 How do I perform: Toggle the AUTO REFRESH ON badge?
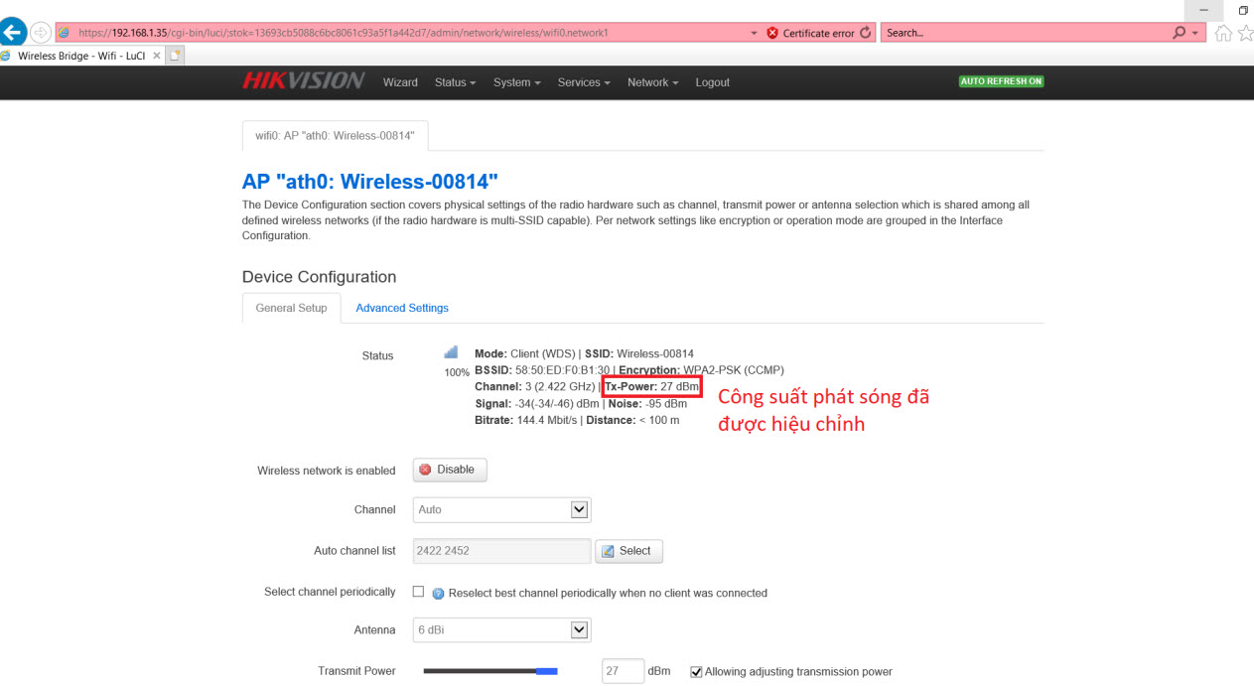(1001, 81)
